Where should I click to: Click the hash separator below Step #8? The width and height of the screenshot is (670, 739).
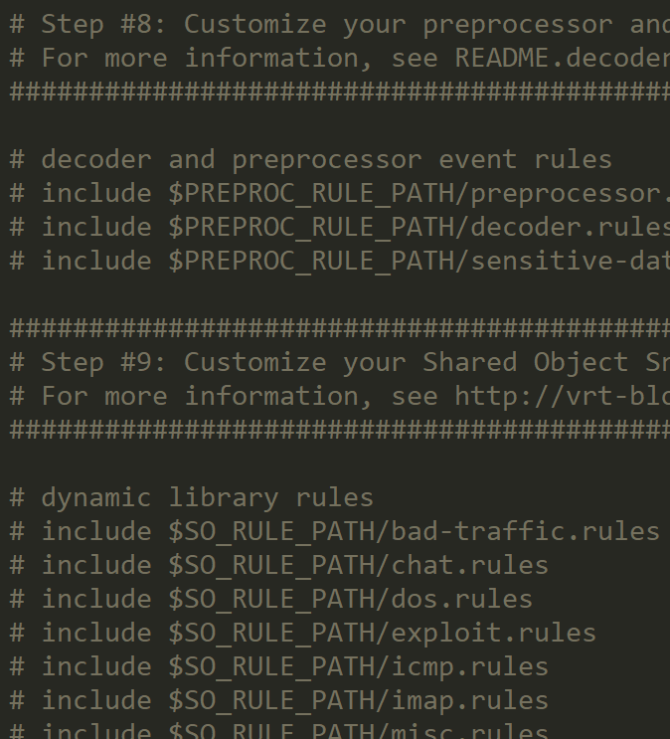click(340, 92)
